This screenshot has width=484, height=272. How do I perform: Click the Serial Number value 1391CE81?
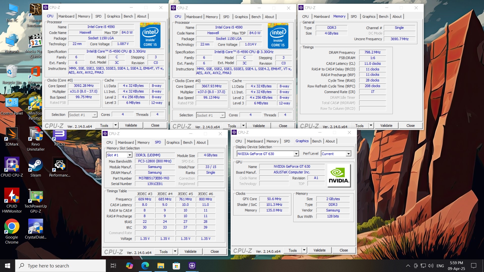tap(155, 184)
